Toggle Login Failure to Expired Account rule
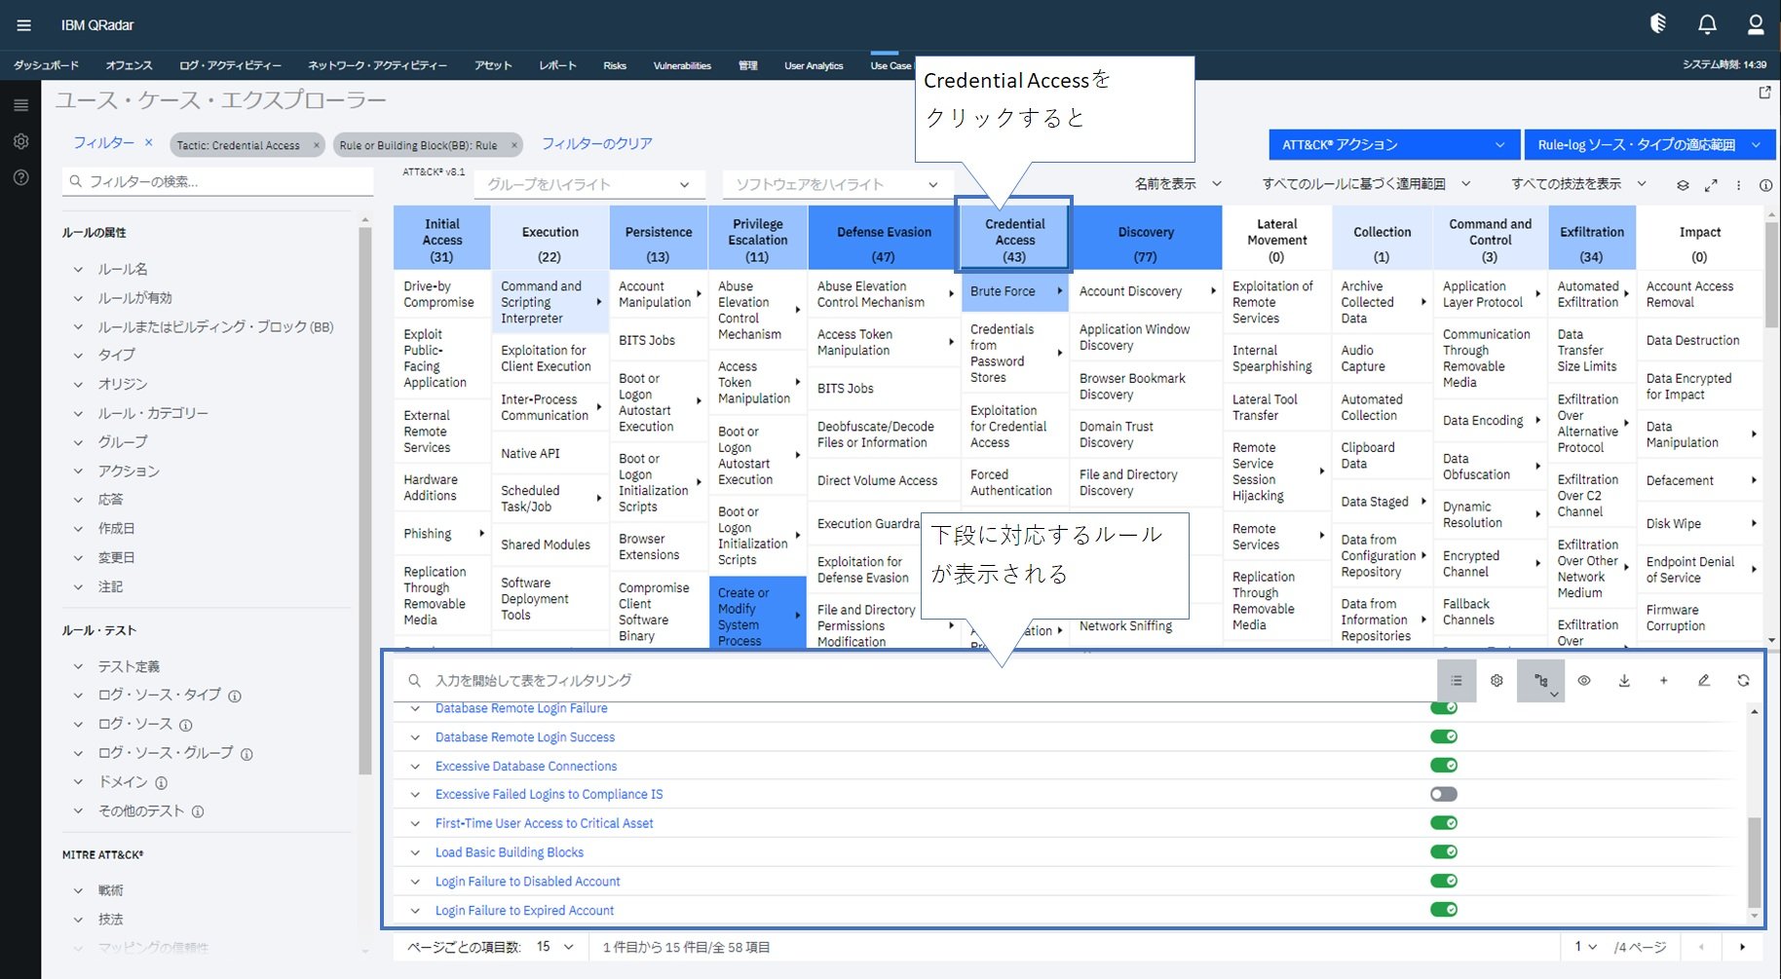This screenshot has width=1781, height=979. point(1444,910)
